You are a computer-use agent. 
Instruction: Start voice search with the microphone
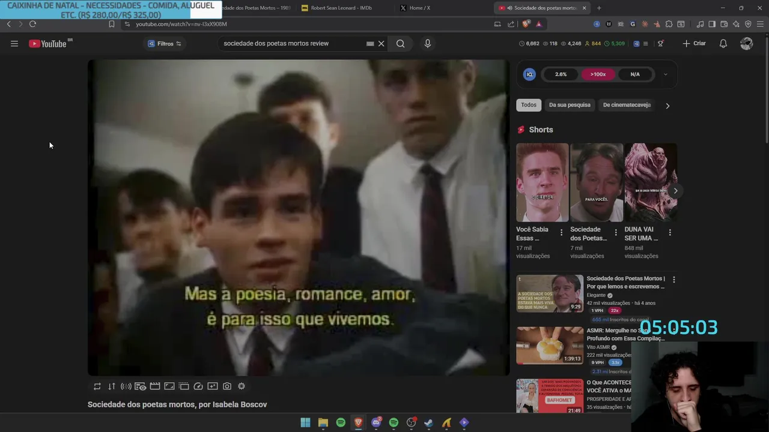point(428,43)
